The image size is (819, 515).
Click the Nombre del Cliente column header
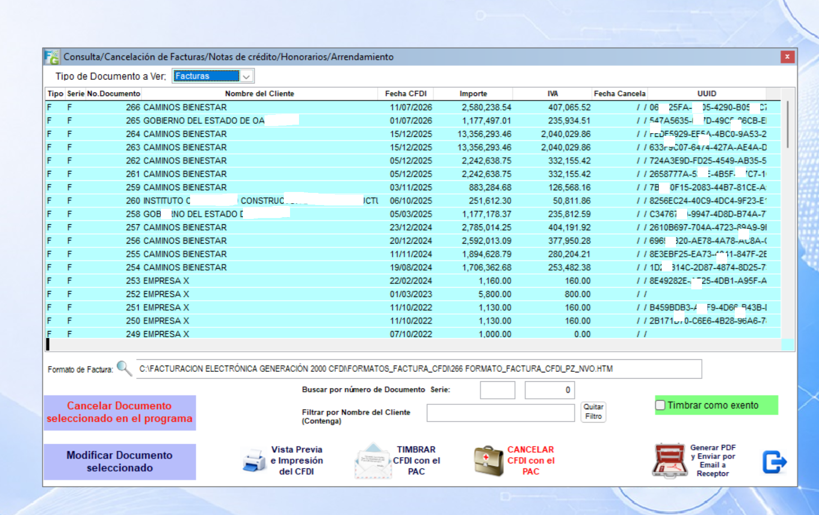point(260,93)
